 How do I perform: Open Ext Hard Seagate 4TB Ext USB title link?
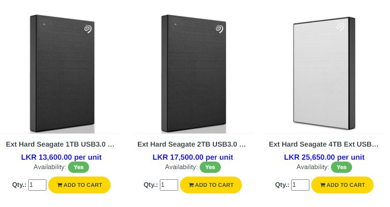(x=323, y=144)
